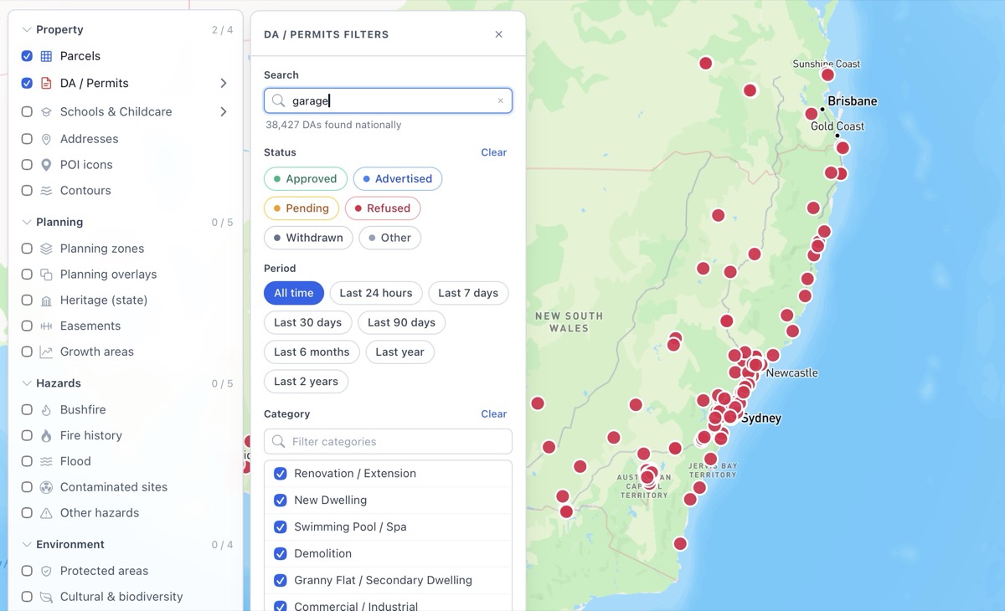
Task: Tick the Bushfire hazard checkbox
Action: click(x=27, y=410)
